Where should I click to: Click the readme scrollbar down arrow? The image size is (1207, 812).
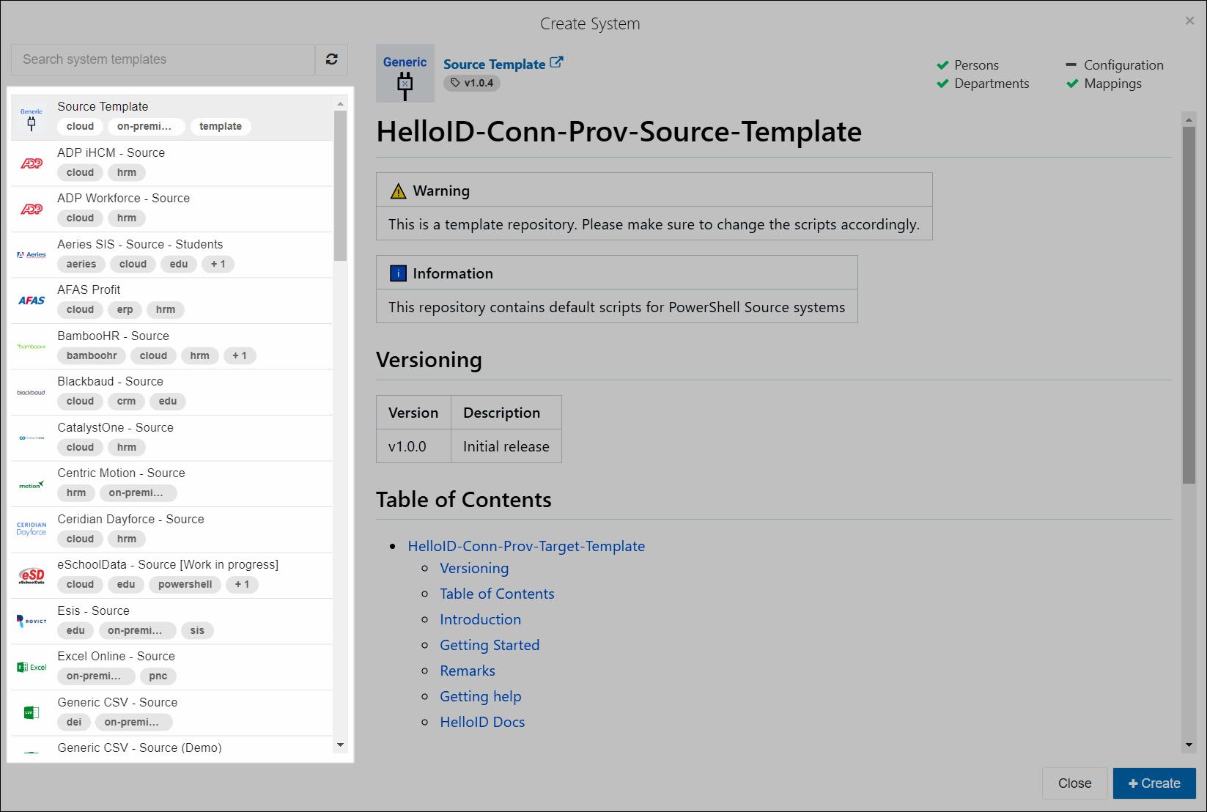point(1189,745)
